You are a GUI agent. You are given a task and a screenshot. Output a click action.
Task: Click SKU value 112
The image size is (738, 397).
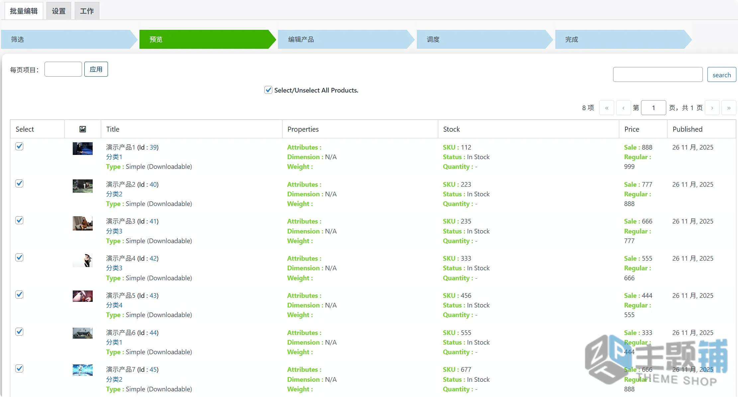pyautogui.click(x=466, y=147)
